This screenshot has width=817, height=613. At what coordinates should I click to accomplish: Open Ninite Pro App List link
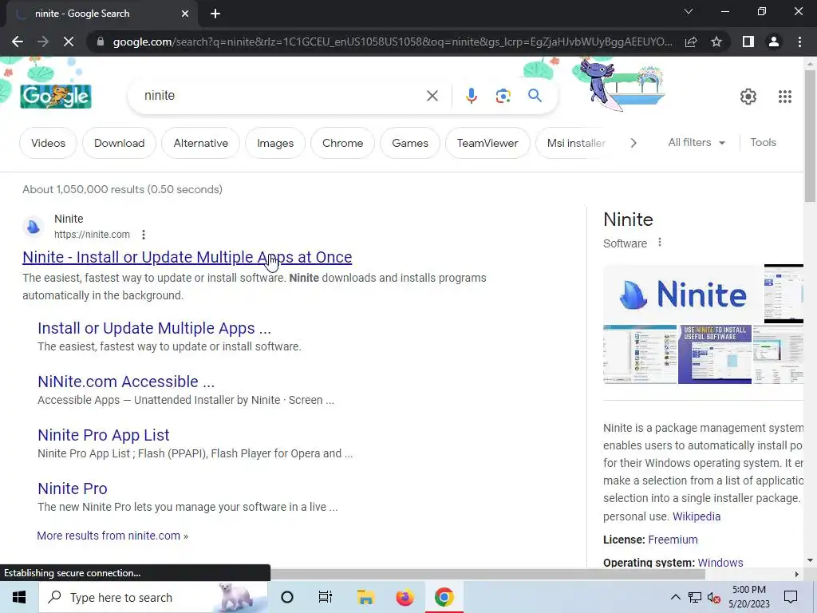104,435
